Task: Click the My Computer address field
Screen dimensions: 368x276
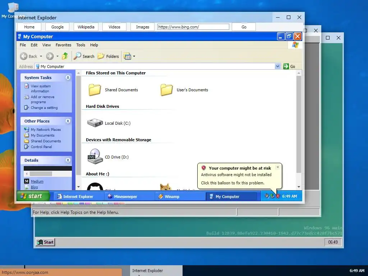Action: coord(155,66)
